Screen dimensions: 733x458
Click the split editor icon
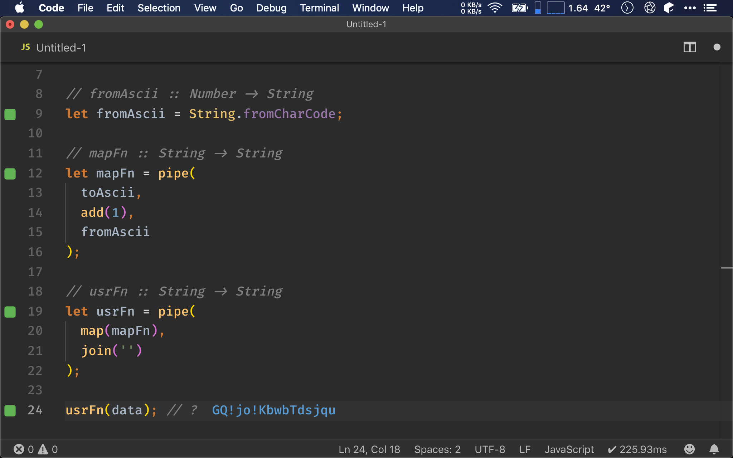pyautogui.click(x=689, y=47)
